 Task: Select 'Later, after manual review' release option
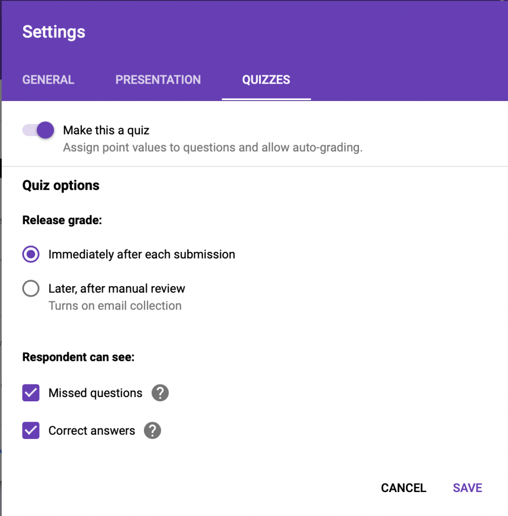(31, 288)
